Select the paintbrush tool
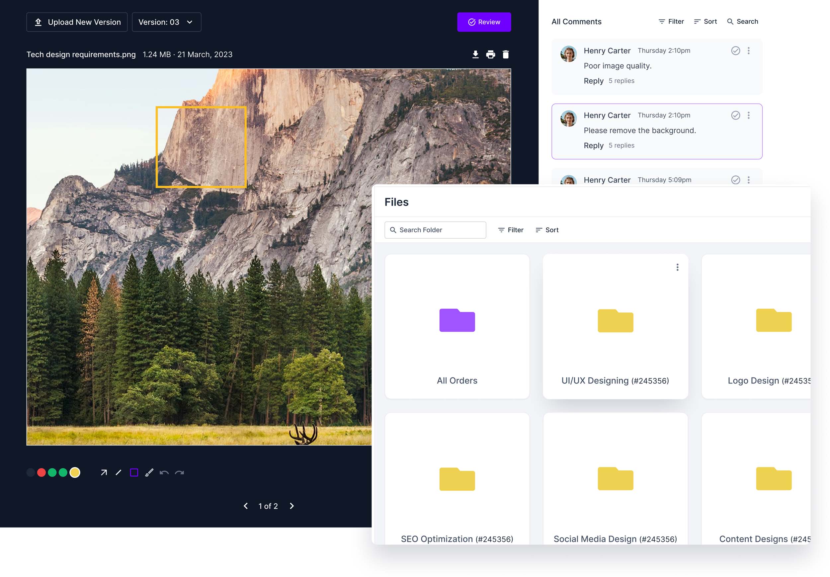The image size is (830, 577). point(149,472)
